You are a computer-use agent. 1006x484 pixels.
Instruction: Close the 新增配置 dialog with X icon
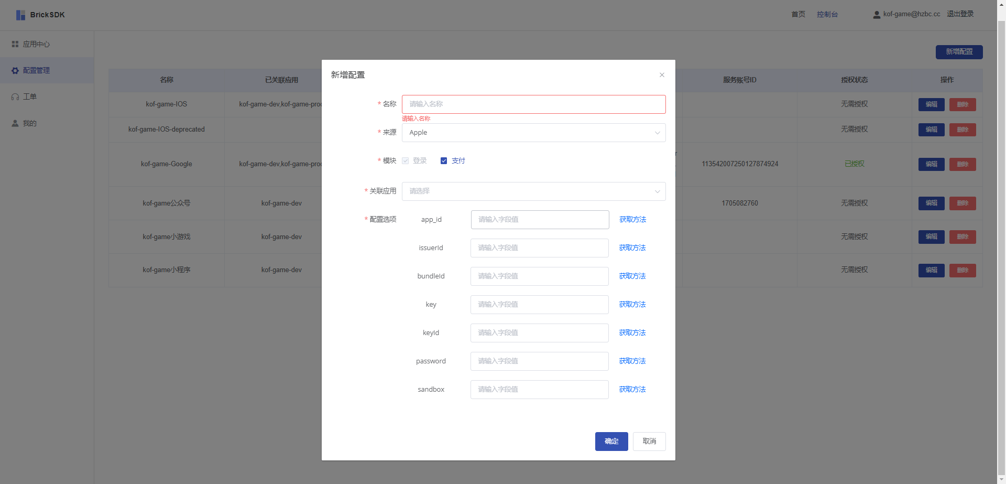(x=662, y=75)
